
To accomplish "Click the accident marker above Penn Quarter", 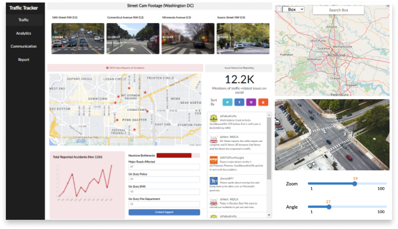I will point(117,120).
